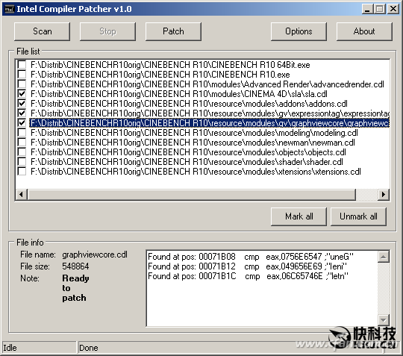Uncheck the addons.cdl checkbox
Viewport: 403px width, 356px height.
(22, 103)
